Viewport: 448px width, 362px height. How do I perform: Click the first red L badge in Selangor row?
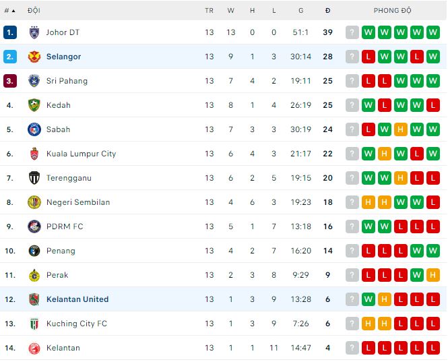tap(369, 57)
